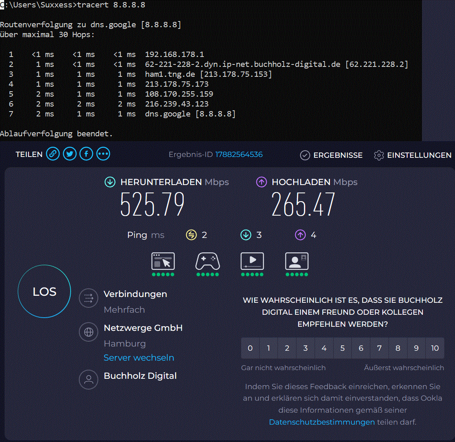Click the globe icon beside Netzwerge GmbH
The height and width of the screenshot is (442, 455).
tap(88, 332)
